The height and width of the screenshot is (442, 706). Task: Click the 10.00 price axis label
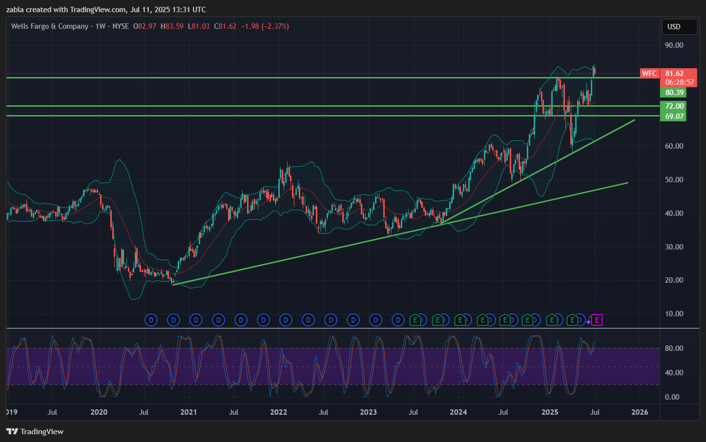(x=674, y=314)
